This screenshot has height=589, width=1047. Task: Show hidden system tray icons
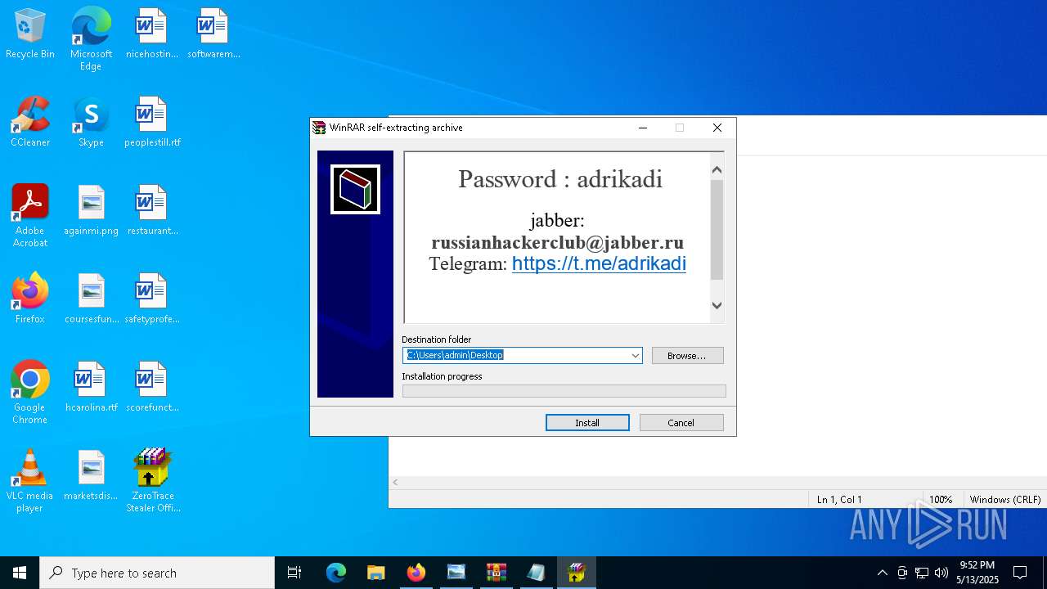pyautogui.click(x=882, y=573)
